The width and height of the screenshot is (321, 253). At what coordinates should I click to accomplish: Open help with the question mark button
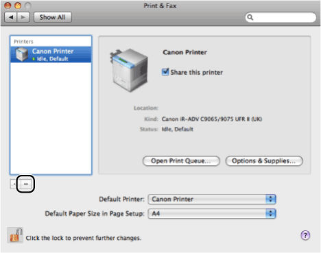[x=305, y=235]
